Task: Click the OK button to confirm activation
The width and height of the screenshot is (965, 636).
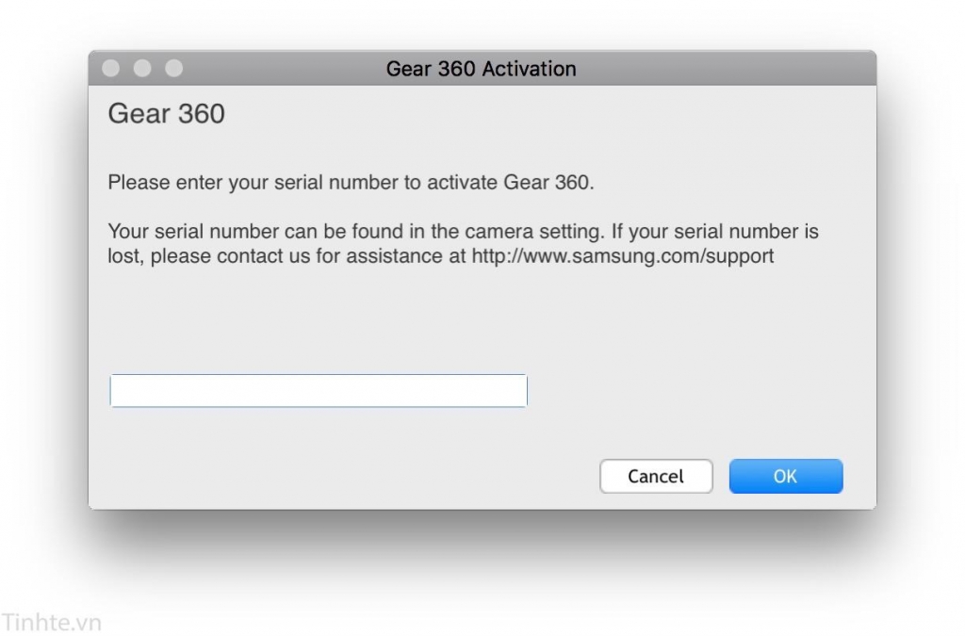Action: 786,476
